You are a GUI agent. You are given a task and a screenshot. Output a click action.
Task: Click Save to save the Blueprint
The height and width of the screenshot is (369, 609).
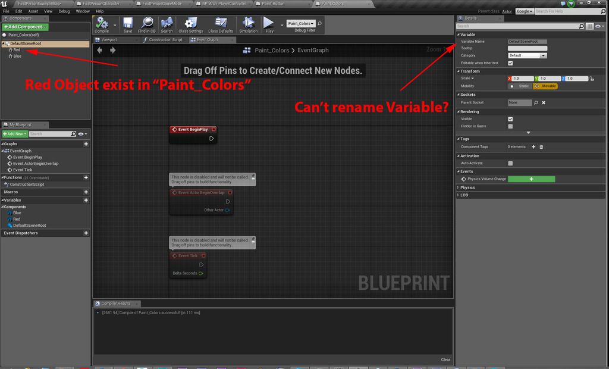[127, 24]
